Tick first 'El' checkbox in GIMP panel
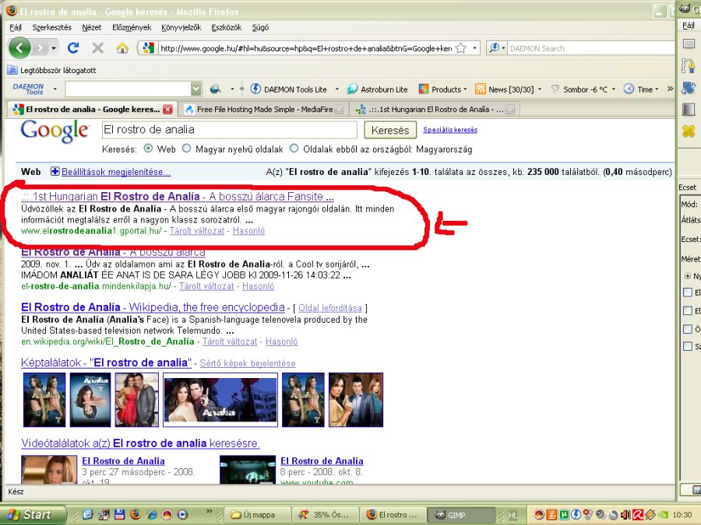Image resolution: width=701 pixels, height=525 pixels. click(688, 292)
